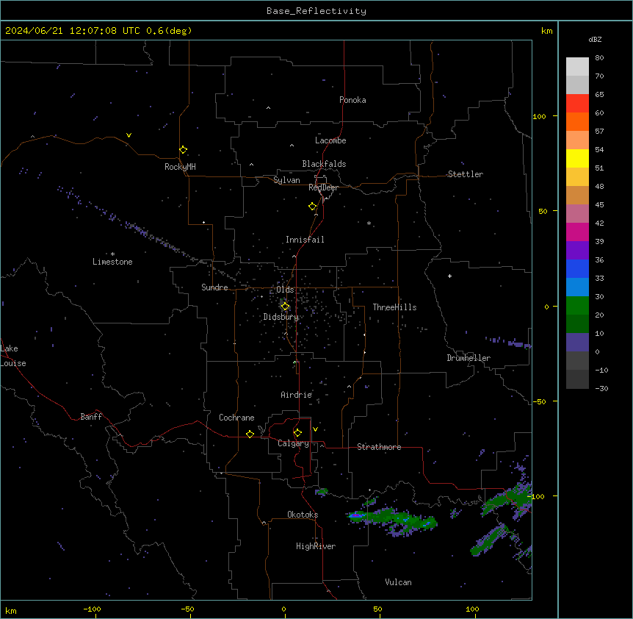Click the ThreeHills town label
The image size is (633, 619).
(394, 307)
